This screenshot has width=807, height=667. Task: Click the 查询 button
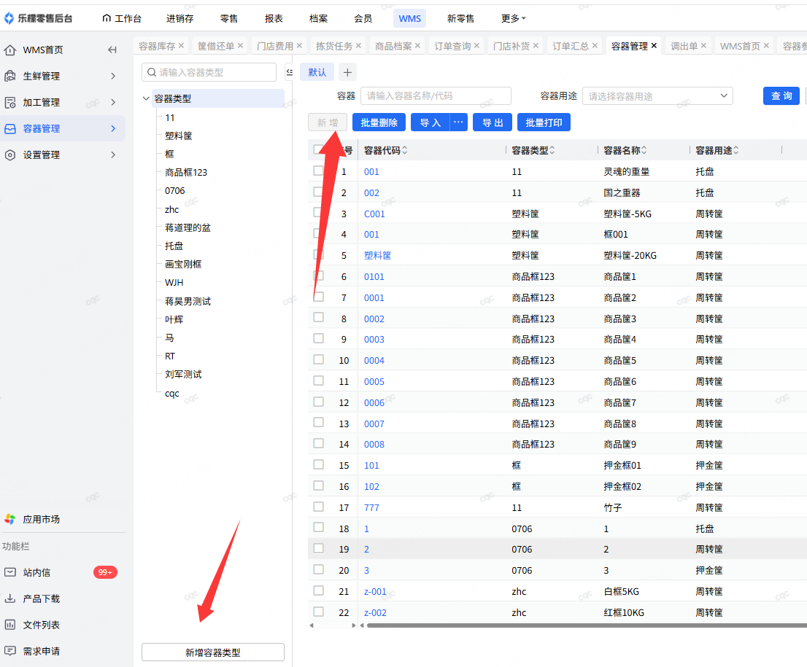click(x=781, y=95)
